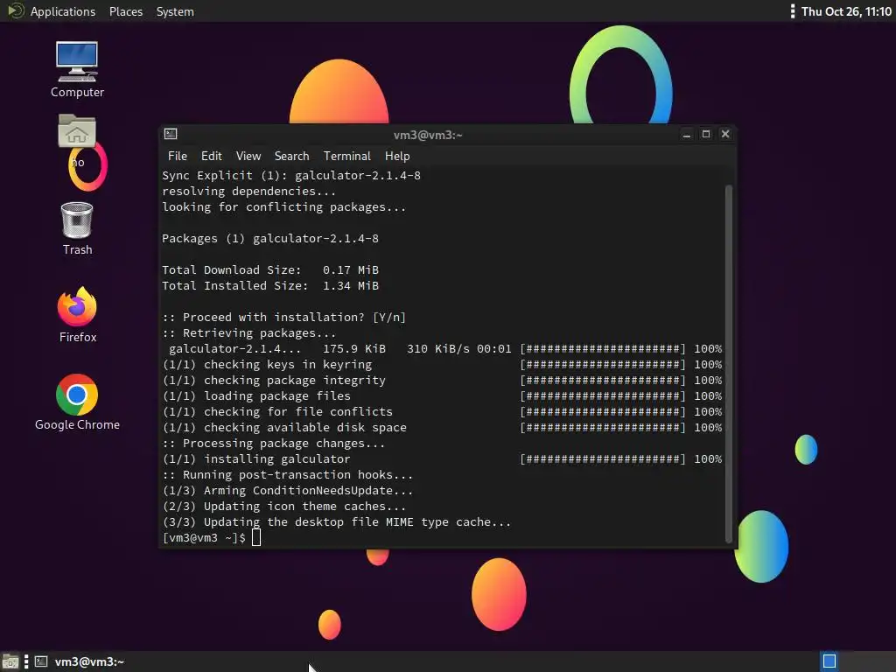Viewport: 896px width, 672px height.
Task: Open the terminal Help menu
Action: [397, 156]
